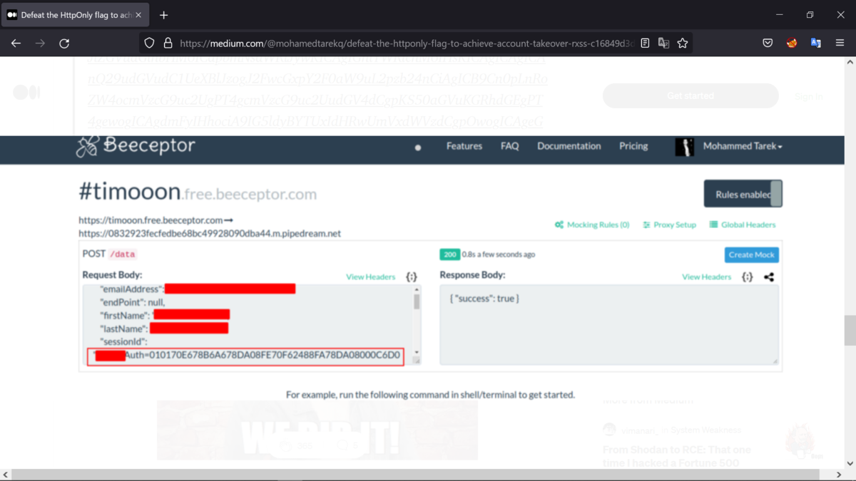Click the red fox extension icon

792,43
